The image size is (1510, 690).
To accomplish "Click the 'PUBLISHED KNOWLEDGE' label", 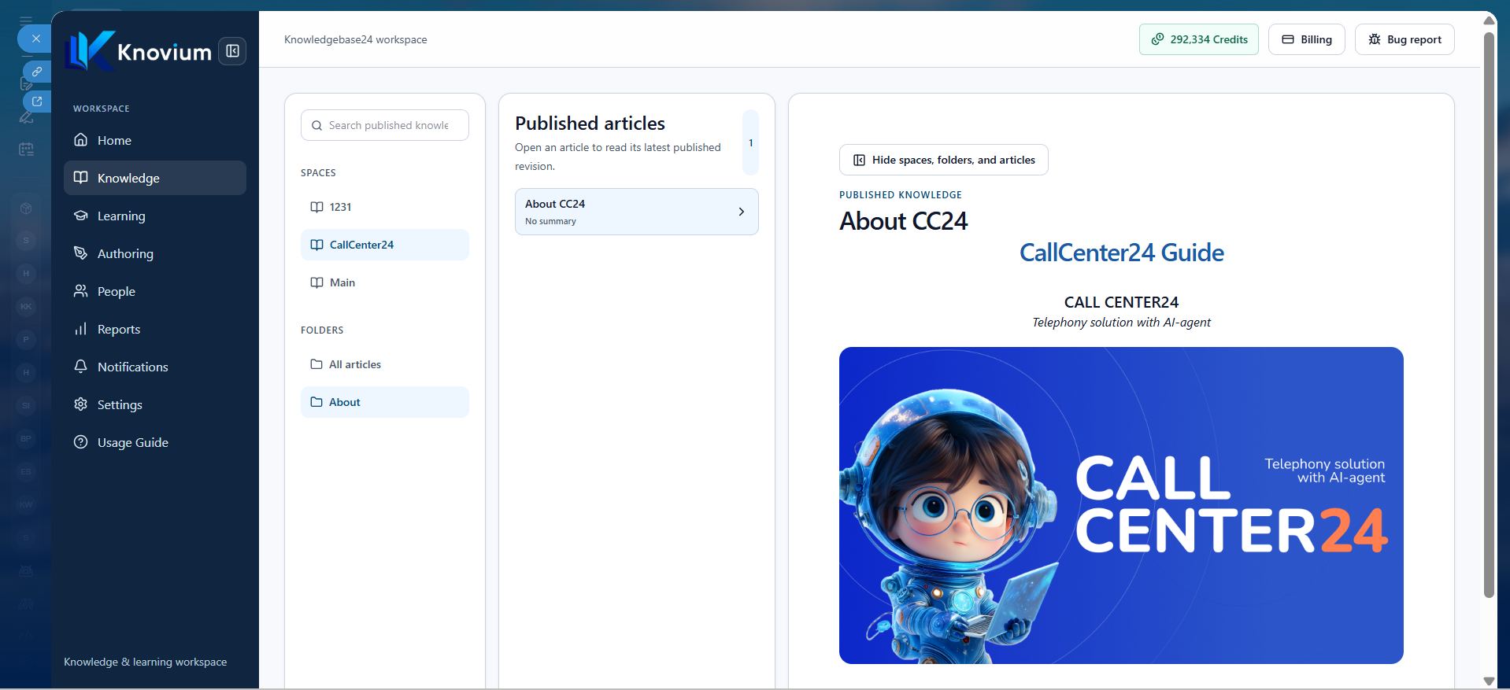I will 901,195.
